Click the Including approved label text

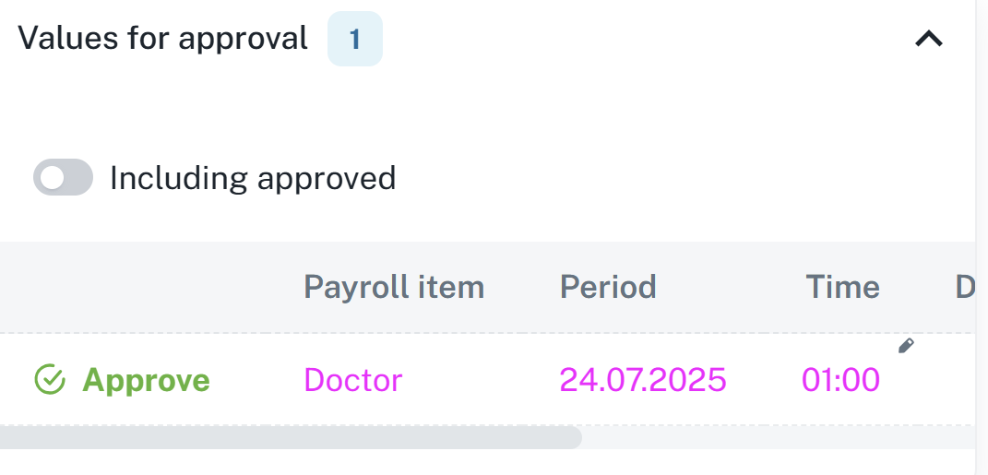(x=252, y=178)
